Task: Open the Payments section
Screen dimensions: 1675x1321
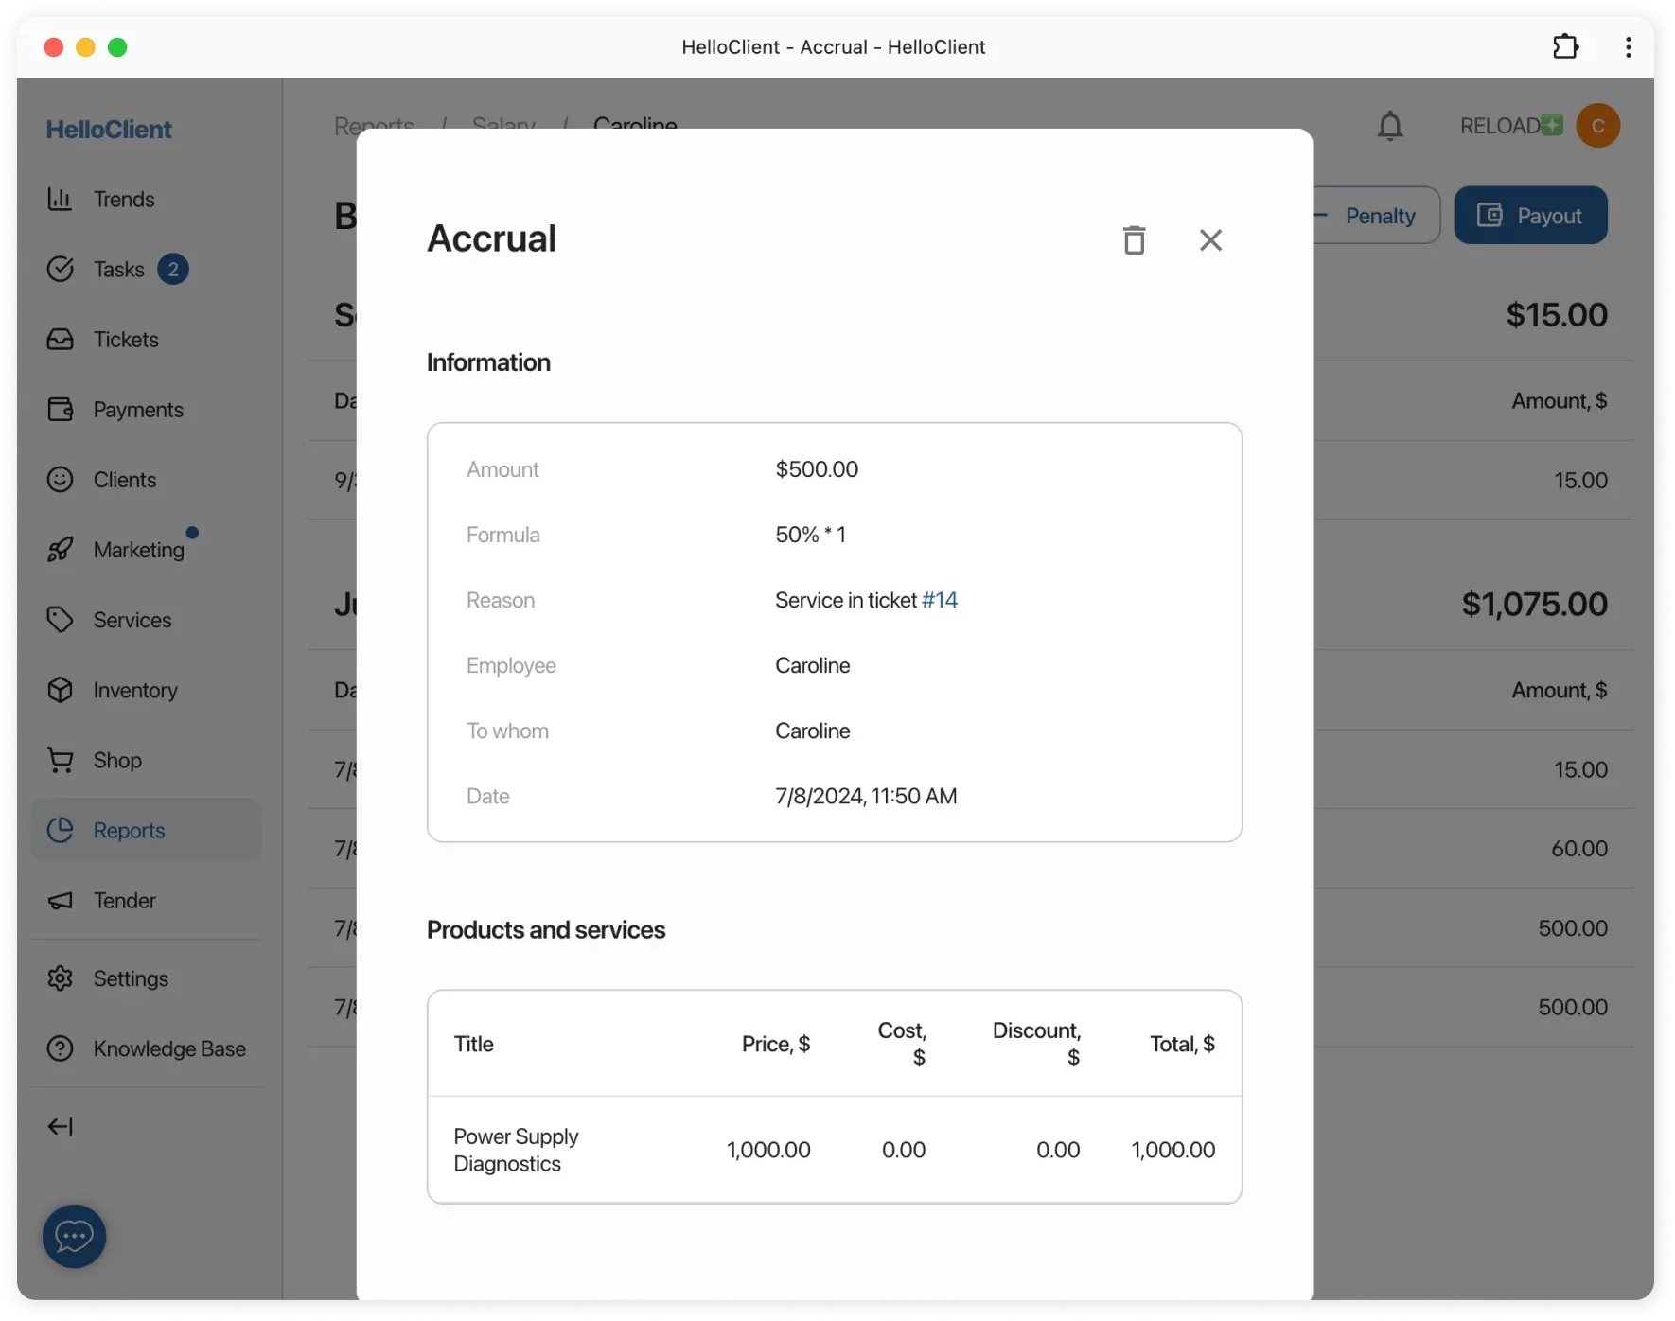Action: tap(137, 410)
